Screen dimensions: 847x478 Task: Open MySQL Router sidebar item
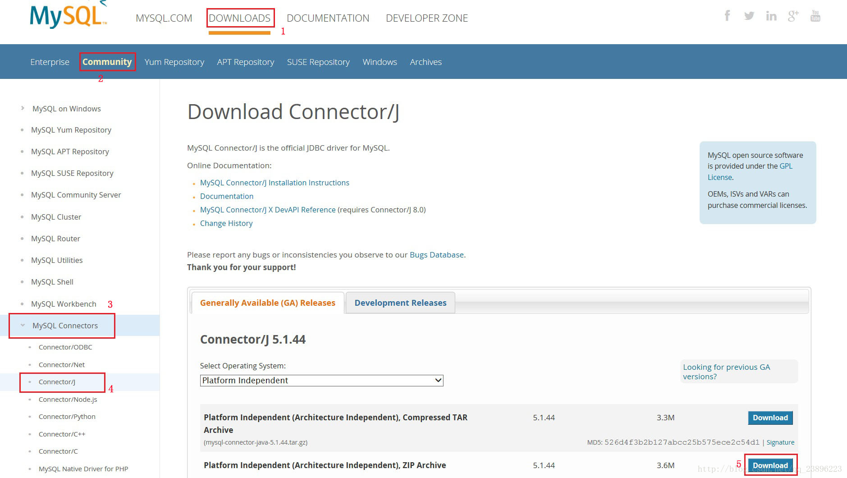click(x=55, y=239)
